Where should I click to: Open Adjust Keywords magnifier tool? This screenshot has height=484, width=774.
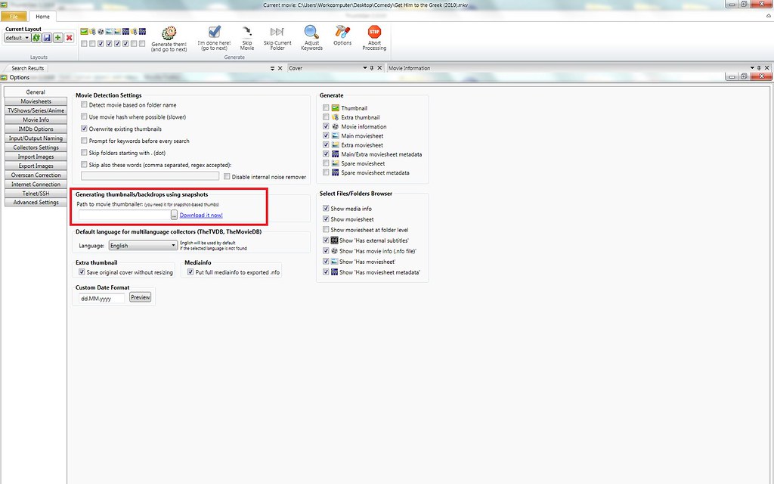[x=311, y=38]
